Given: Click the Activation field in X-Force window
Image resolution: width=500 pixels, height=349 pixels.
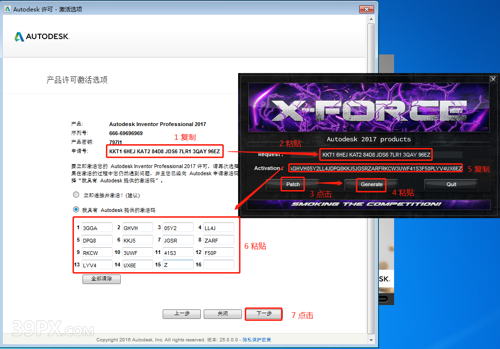Looking at the screenshot, I should point(375,168).
